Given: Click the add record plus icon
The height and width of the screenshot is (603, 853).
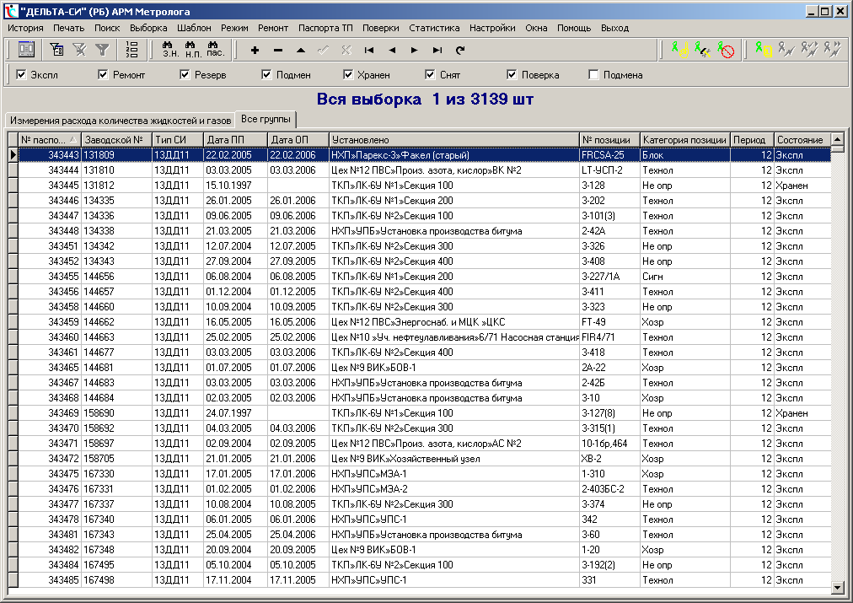Looking at the screenshot, I should (255, 51).
